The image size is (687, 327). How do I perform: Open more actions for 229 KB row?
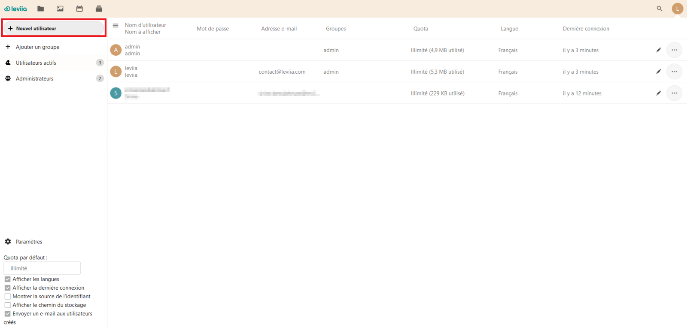(675, 93)
